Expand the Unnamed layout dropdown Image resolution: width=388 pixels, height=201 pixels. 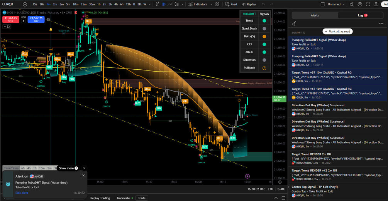(344, 4)
